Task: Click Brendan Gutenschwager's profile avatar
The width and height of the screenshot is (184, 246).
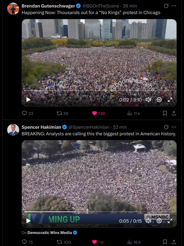Action: click(13, 9)
